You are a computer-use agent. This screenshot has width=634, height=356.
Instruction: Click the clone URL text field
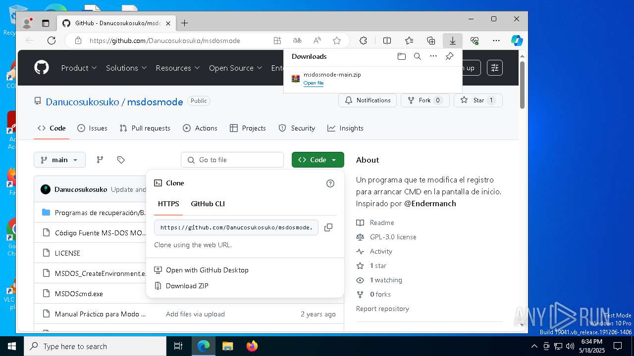(236, 227)
